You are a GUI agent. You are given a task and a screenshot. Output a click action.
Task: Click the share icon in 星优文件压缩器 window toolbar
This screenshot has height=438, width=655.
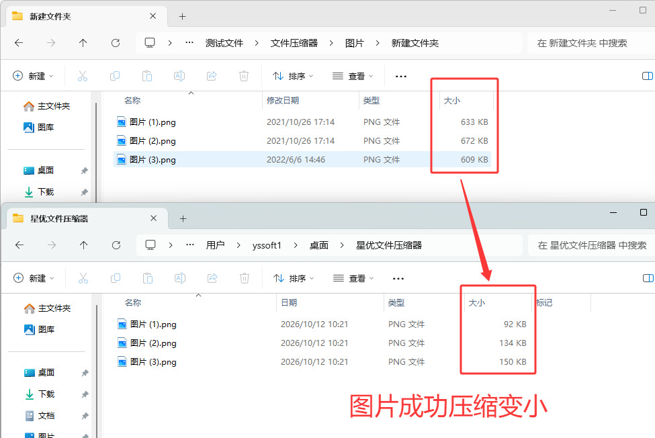[213, 278]
